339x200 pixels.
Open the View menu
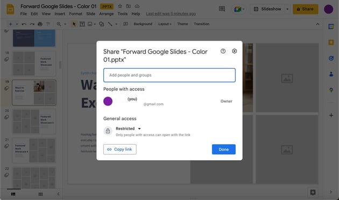pos(46,14)
